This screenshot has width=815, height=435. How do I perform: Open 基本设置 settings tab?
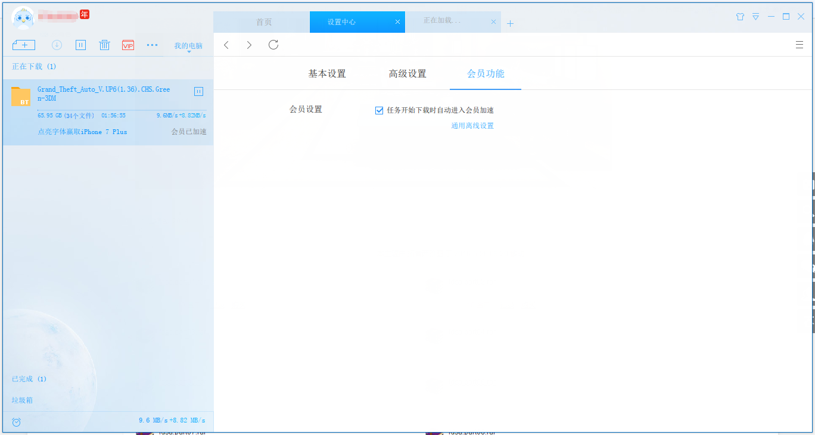[327, 74]
